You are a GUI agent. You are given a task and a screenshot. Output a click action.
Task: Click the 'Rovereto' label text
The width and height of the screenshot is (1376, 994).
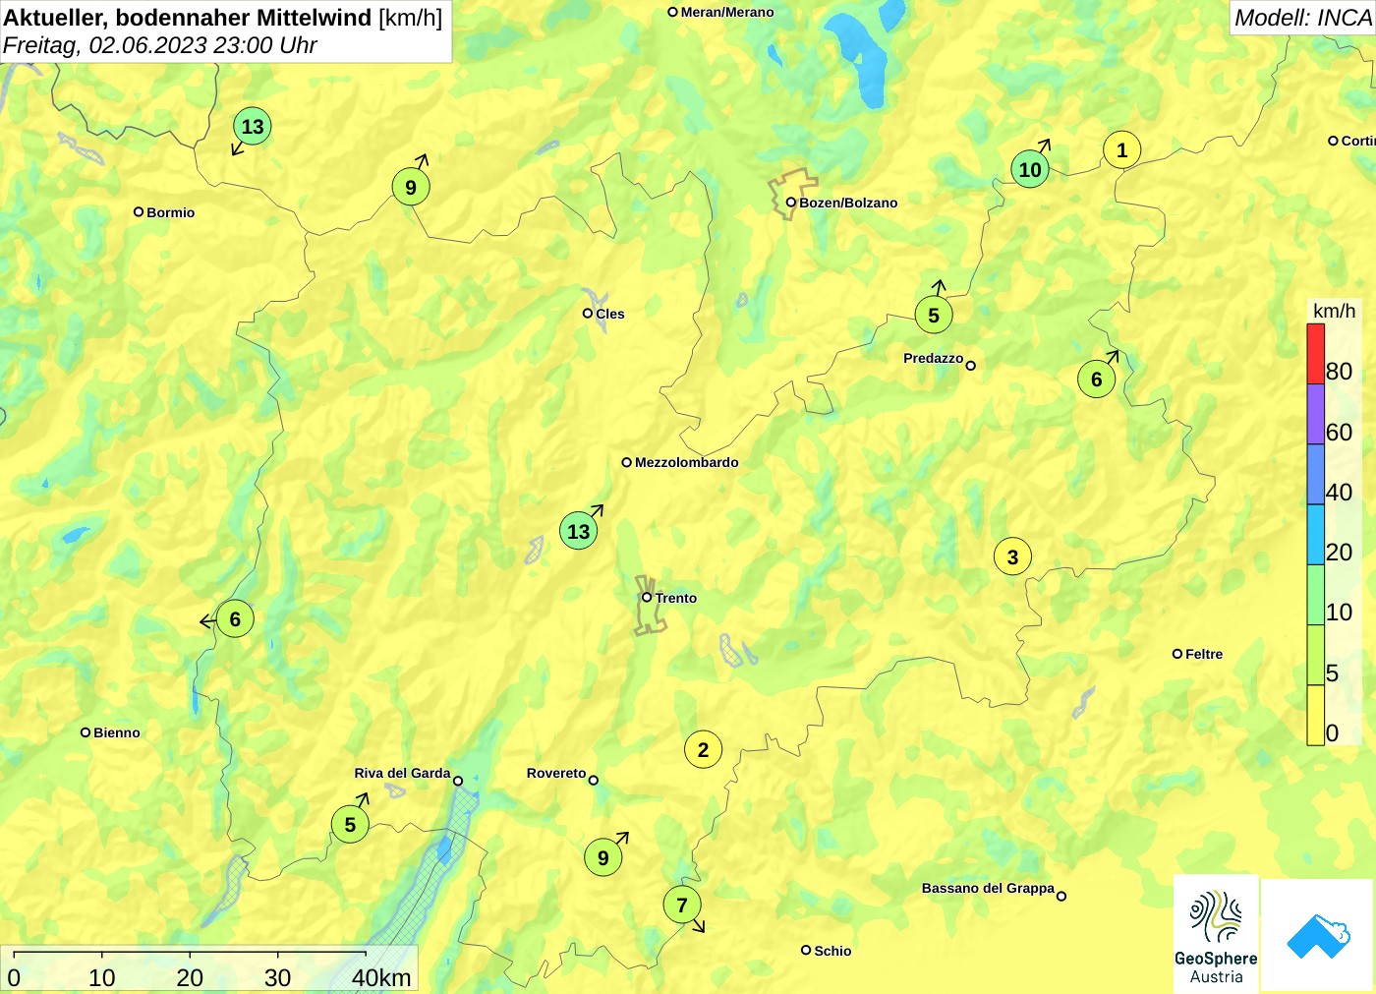[556, 773]
